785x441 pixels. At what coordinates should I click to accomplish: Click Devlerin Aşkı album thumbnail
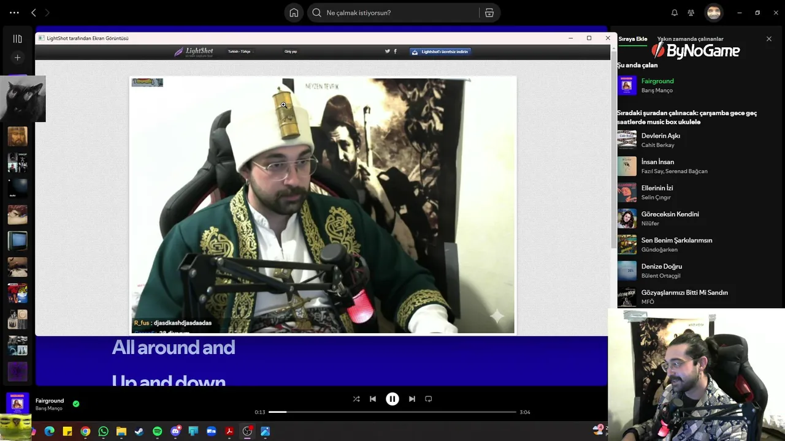627,140
